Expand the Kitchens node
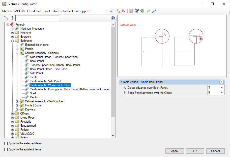Image resolution: width=230 pixels, height=157 pixels. (x=12, y=33)
